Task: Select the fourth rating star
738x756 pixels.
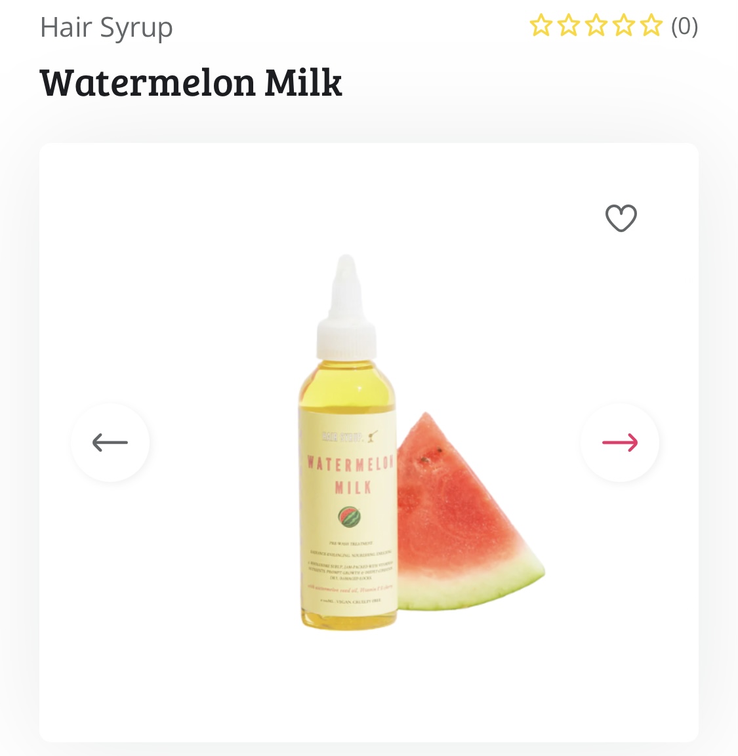Action: point(624,26)
